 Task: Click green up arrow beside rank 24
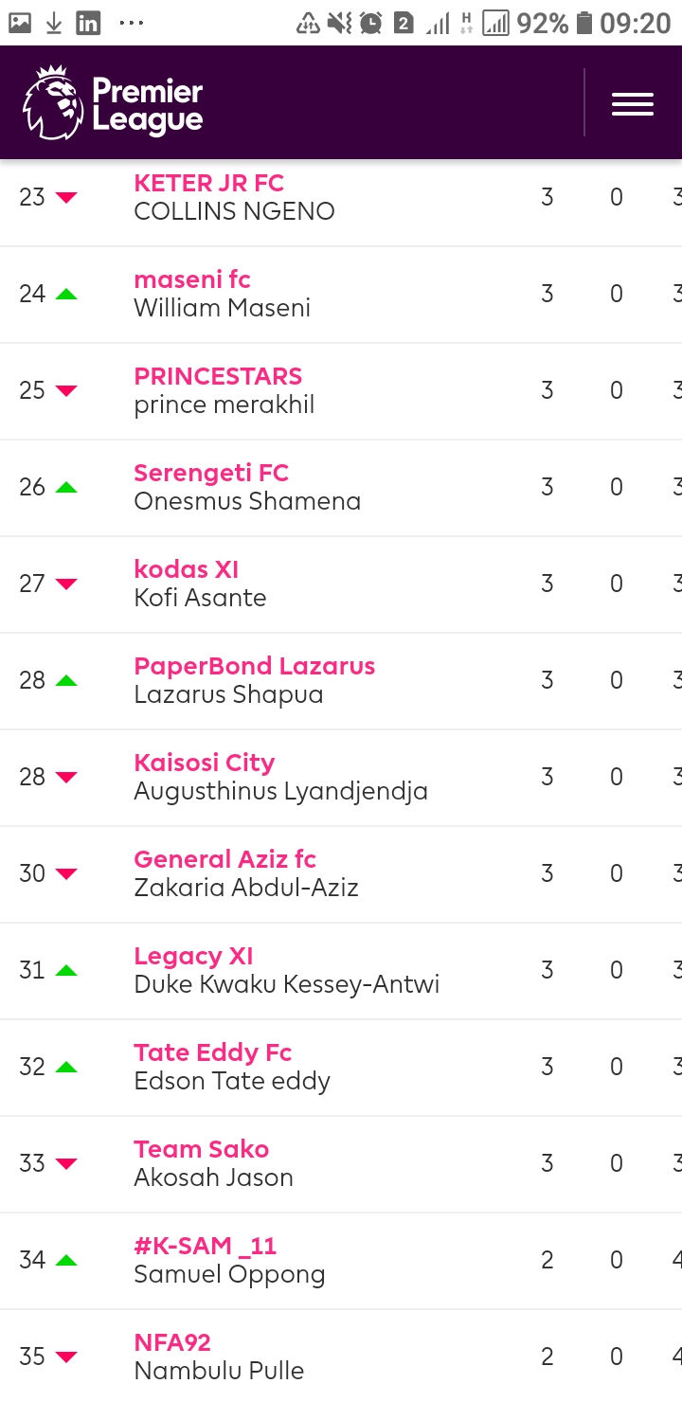pos(65,294)
